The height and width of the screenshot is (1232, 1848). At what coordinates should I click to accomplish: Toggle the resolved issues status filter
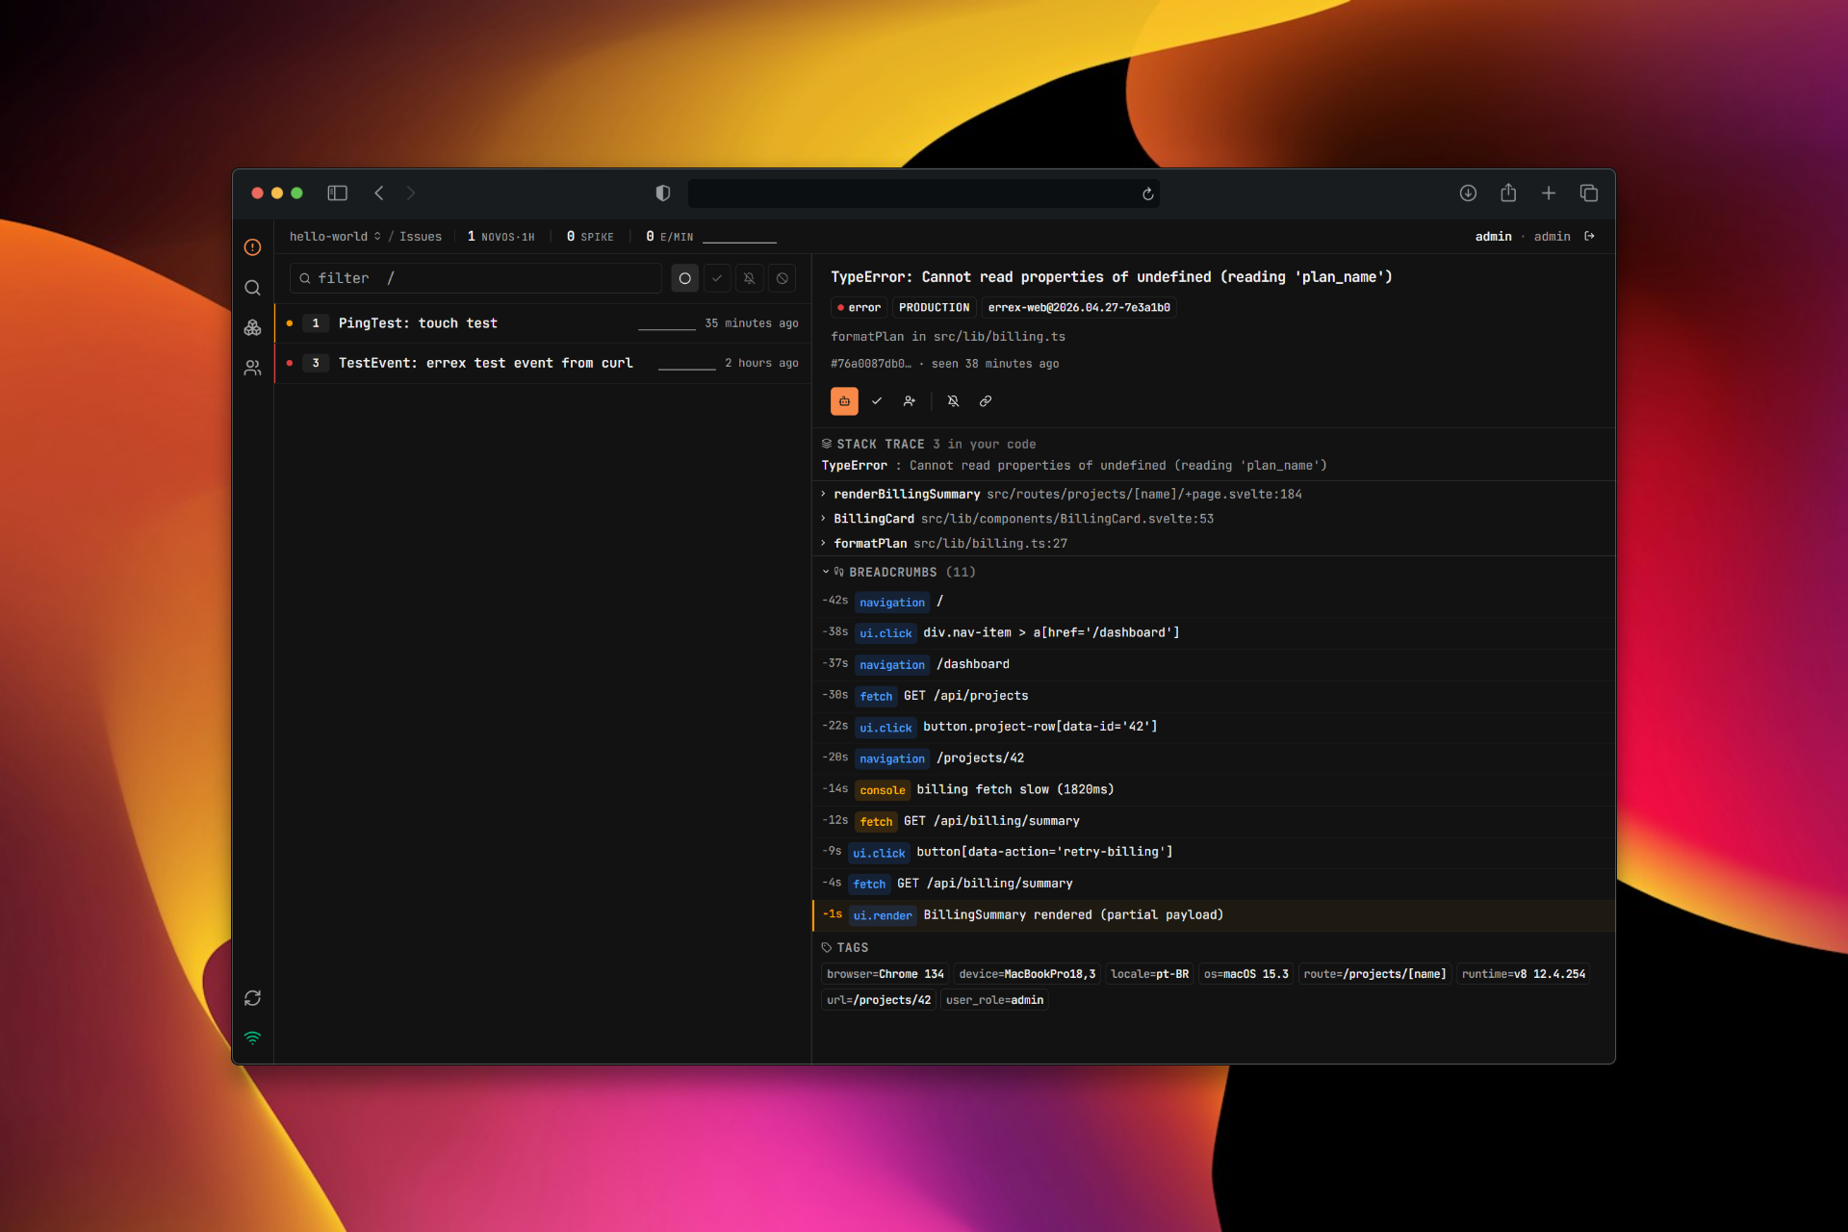coord(717,278)
